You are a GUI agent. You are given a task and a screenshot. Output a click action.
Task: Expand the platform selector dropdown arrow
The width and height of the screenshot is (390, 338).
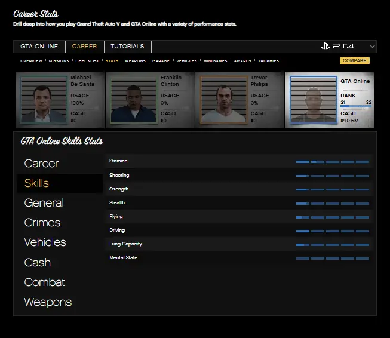373,47
